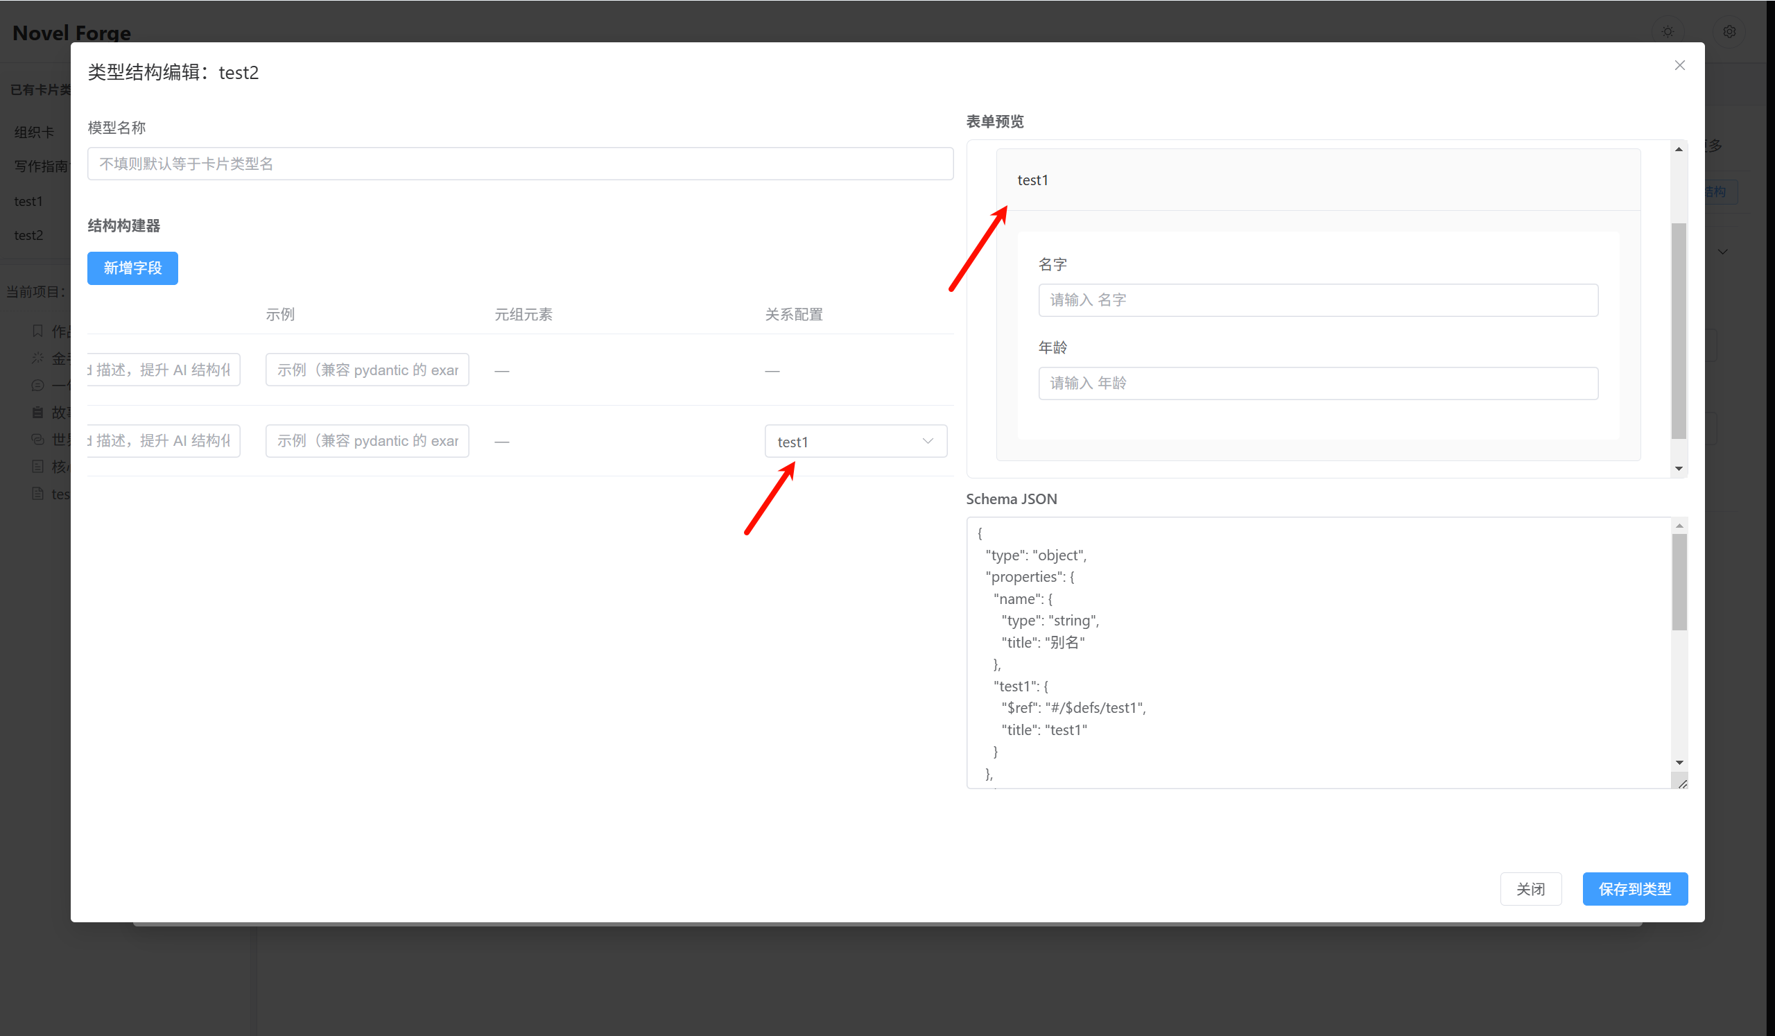1775x1036 pixels.
Task: Expand the relation dropdown chevron arrow
Action: coord(928,441)
